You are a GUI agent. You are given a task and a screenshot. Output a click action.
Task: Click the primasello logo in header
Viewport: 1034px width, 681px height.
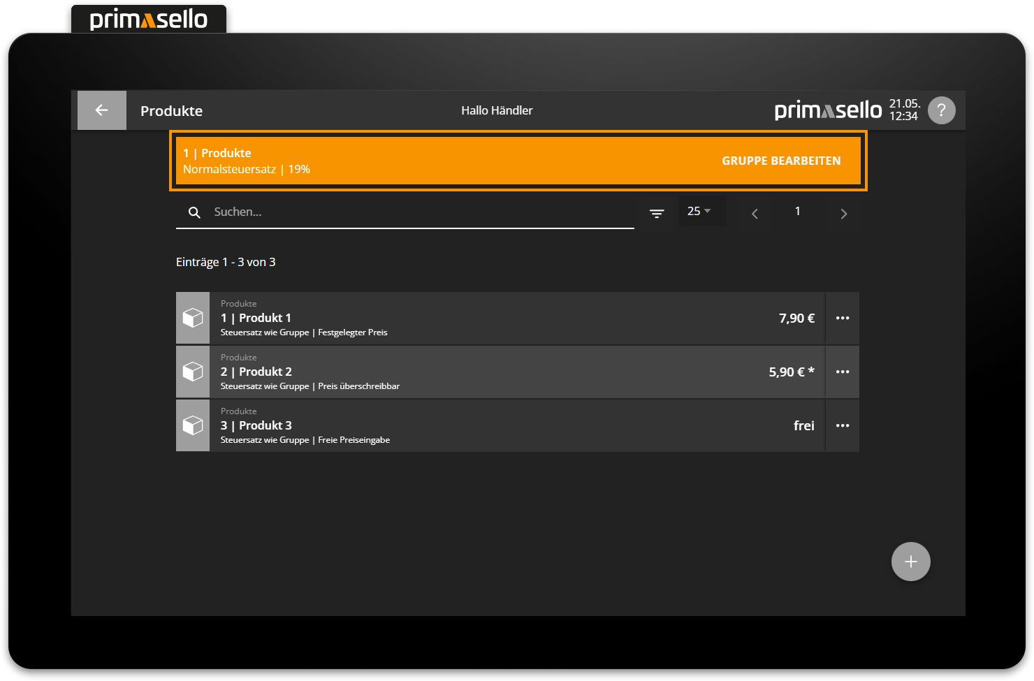point(828,110)
